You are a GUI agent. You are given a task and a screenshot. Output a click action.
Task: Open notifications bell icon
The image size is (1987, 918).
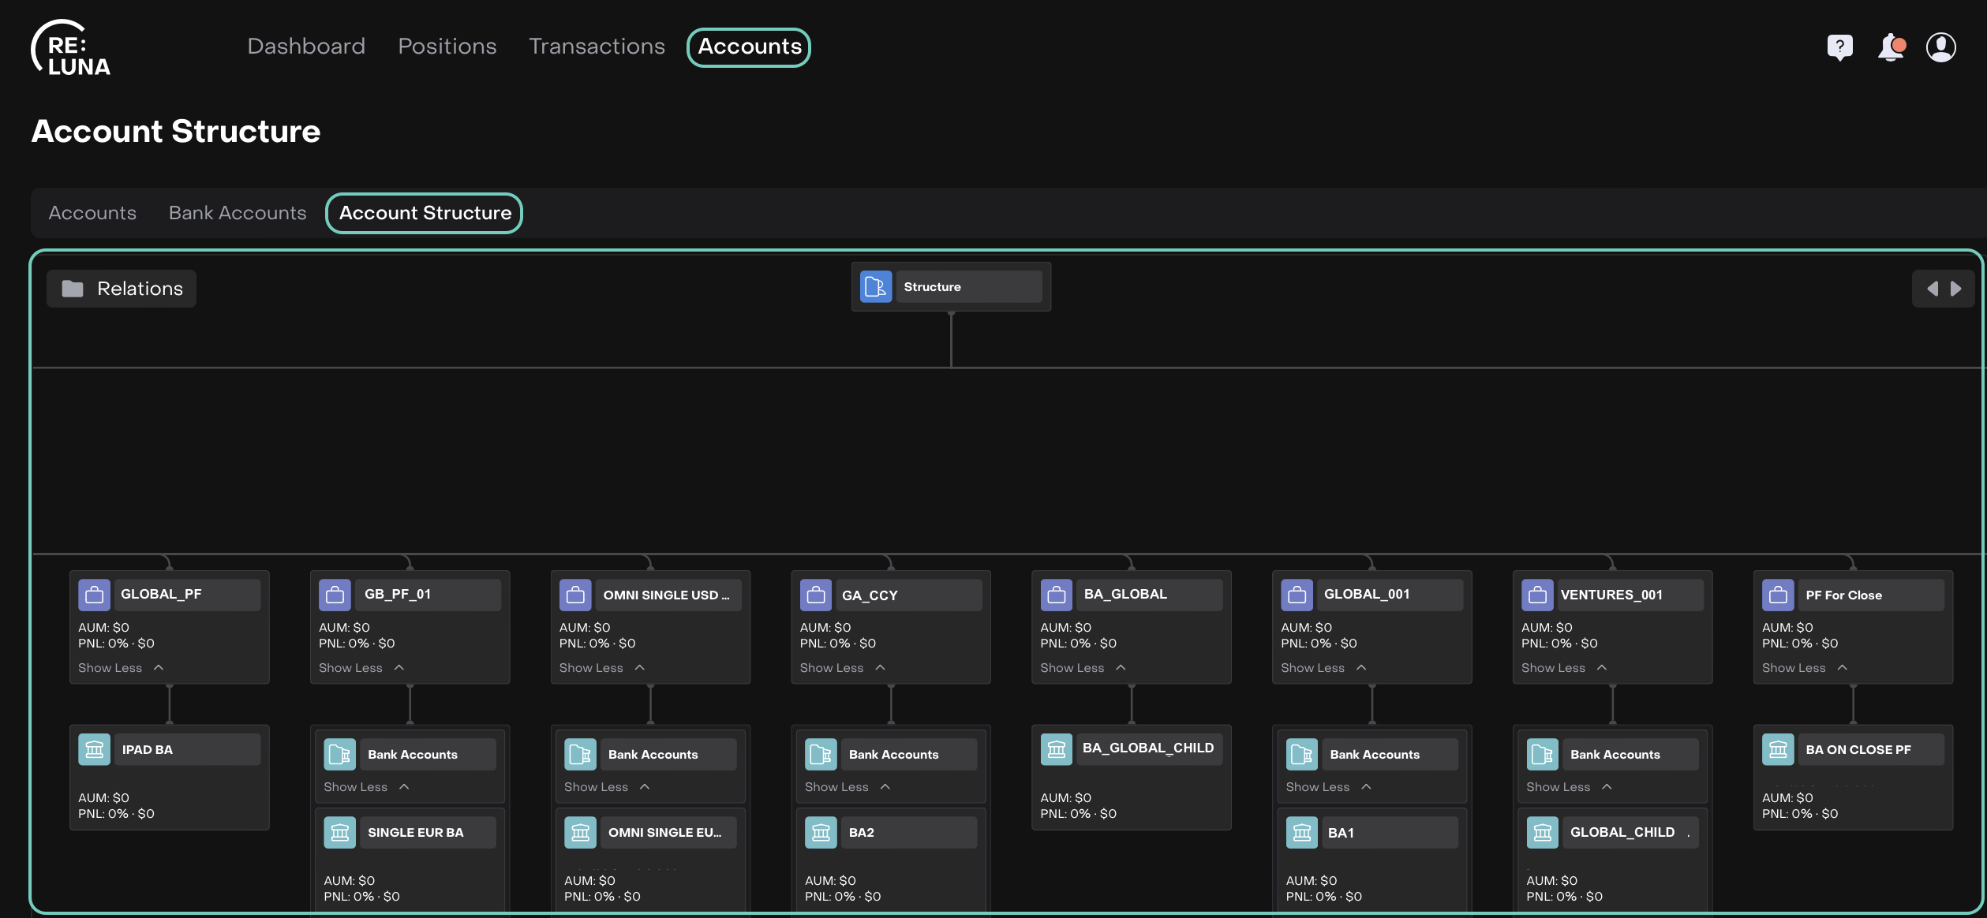pos(1891,47)
